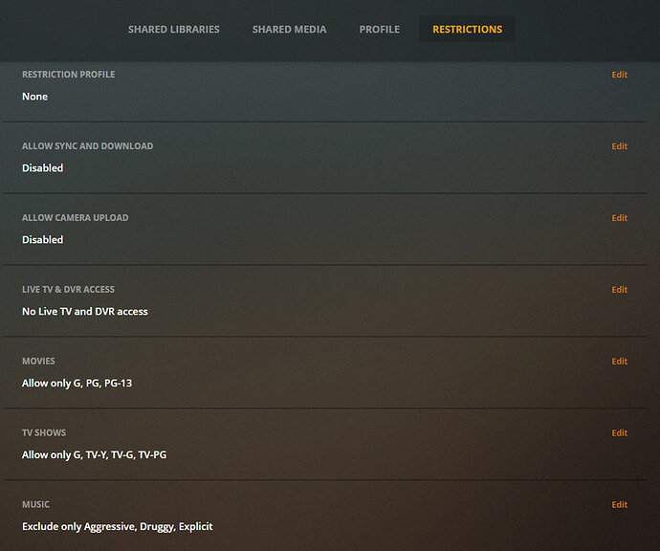This screenshot has width=660, height=551.
Task: Click the 'None' restriction profile value
Action: [35, 97]
